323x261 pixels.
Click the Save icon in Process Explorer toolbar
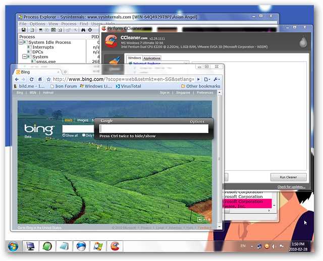(x=24, y=30)
